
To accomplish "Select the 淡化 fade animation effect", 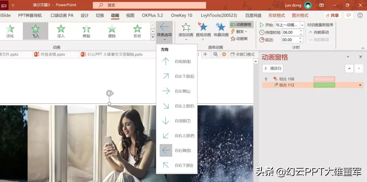I will (10, 31).
